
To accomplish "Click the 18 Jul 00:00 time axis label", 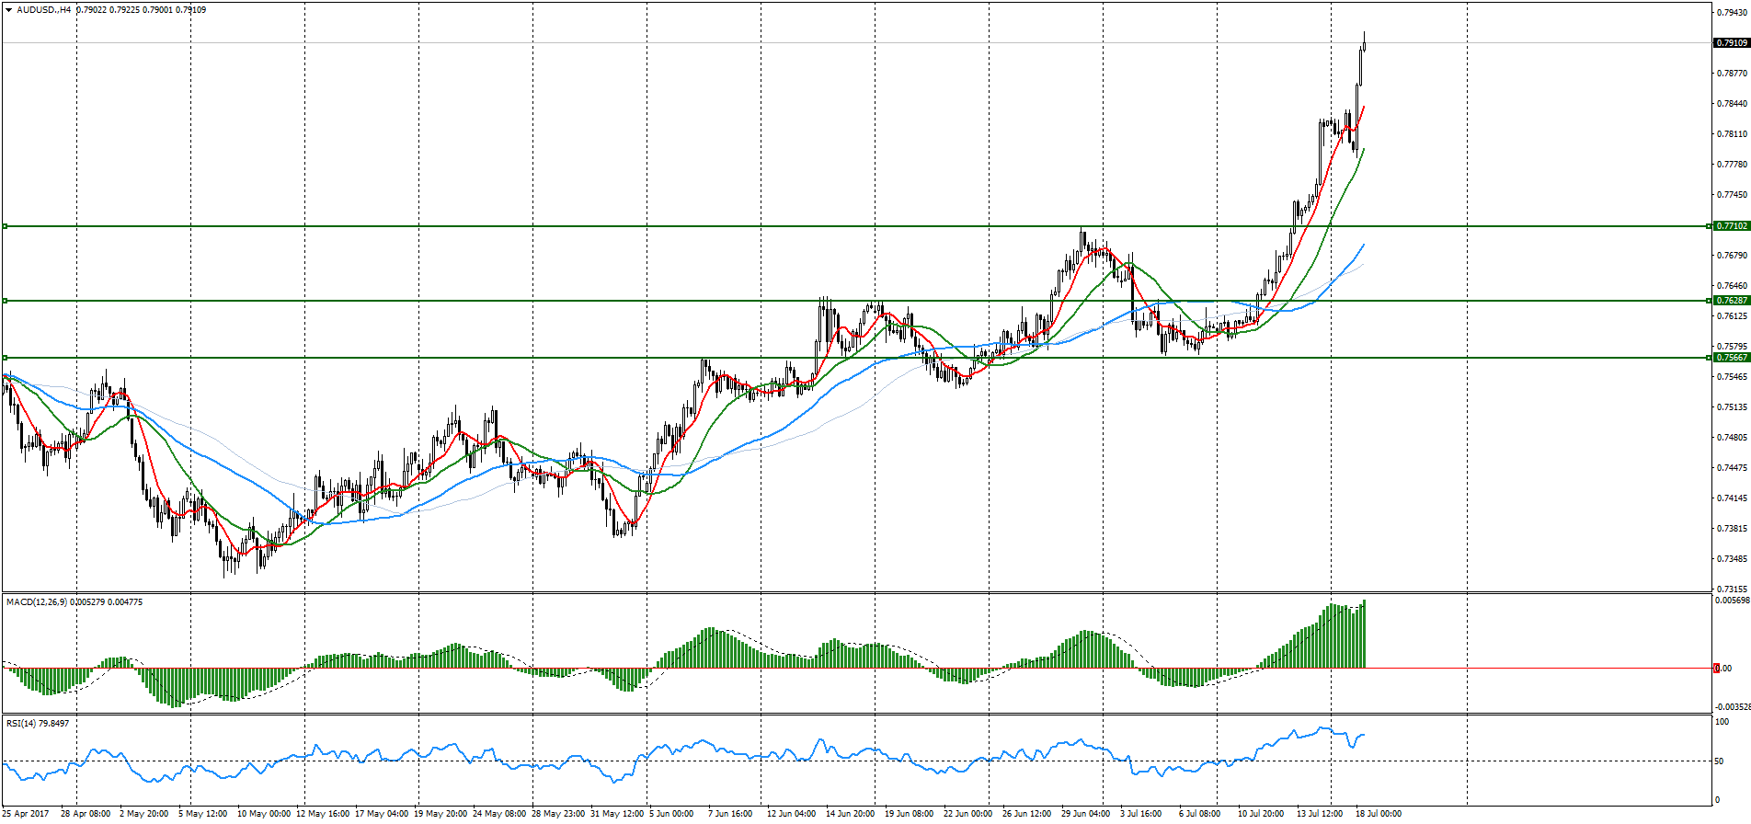I will pyautogui.click(x=1379, y=814).
